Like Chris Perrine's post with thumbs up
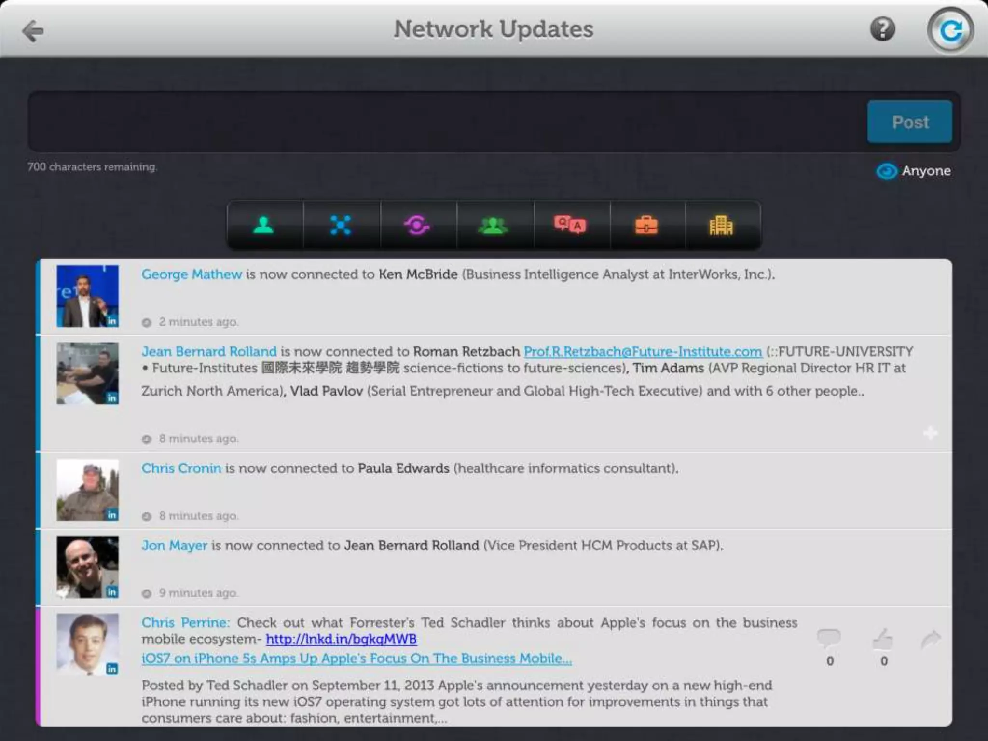This screenshot has height=741, width=988. click(883, 639)
